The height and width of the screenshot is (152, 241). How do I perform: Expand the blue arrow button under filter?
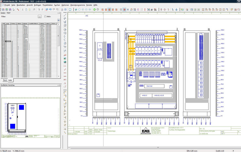click(58, 20)
